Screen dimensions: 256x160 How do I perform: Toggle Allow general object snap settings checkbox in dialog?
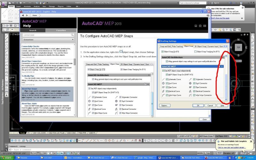[167, 61]
